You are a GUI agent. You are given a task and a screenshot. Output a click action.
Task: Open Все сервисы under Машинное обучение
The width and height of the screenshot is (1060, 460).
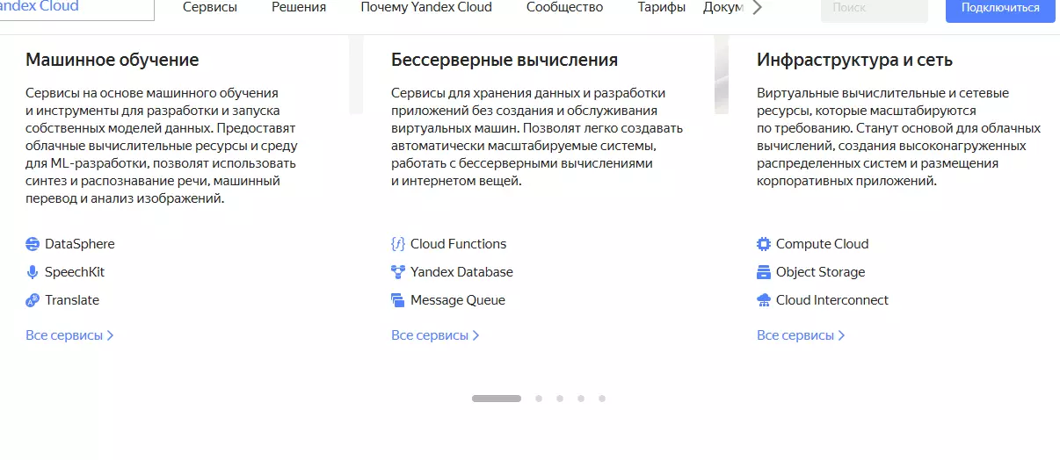click(69, 335)
